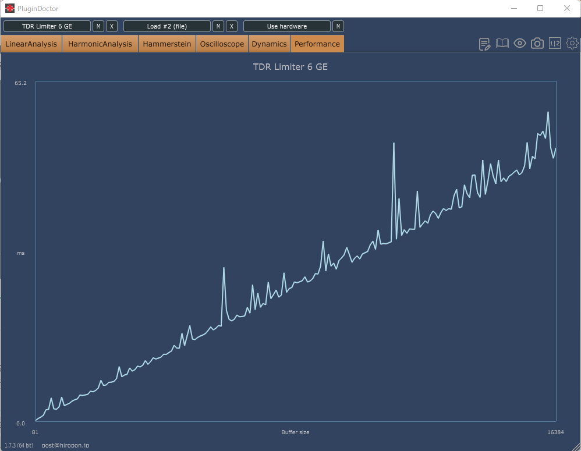Toggle the eye view icon
The height and width of the screenshot is (451, 581).
pyautogui.click(x=520, y=43)
